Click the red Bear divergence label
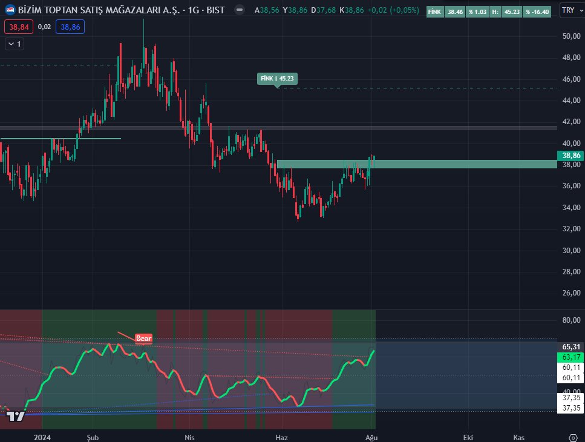Viewport: 585px width, 442px height. [x=143, y=338]
